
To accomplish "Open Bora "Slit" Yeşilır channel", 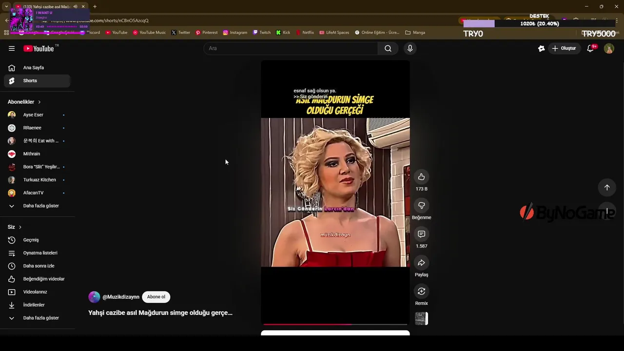I will (37, 167).
